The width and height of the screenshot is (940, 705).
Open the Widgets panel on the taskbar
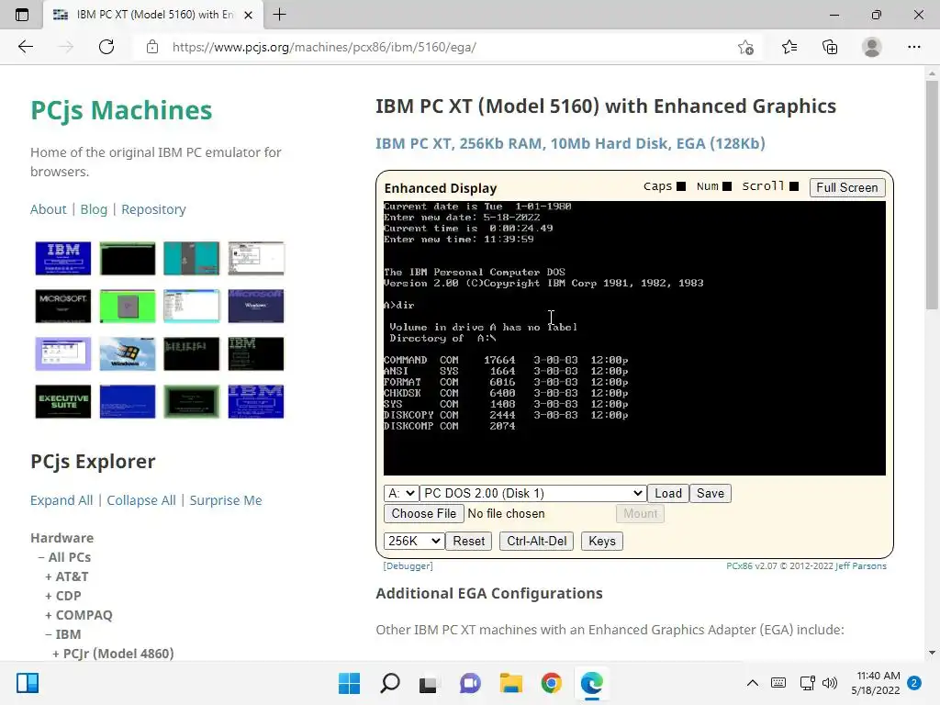point(28,683)
